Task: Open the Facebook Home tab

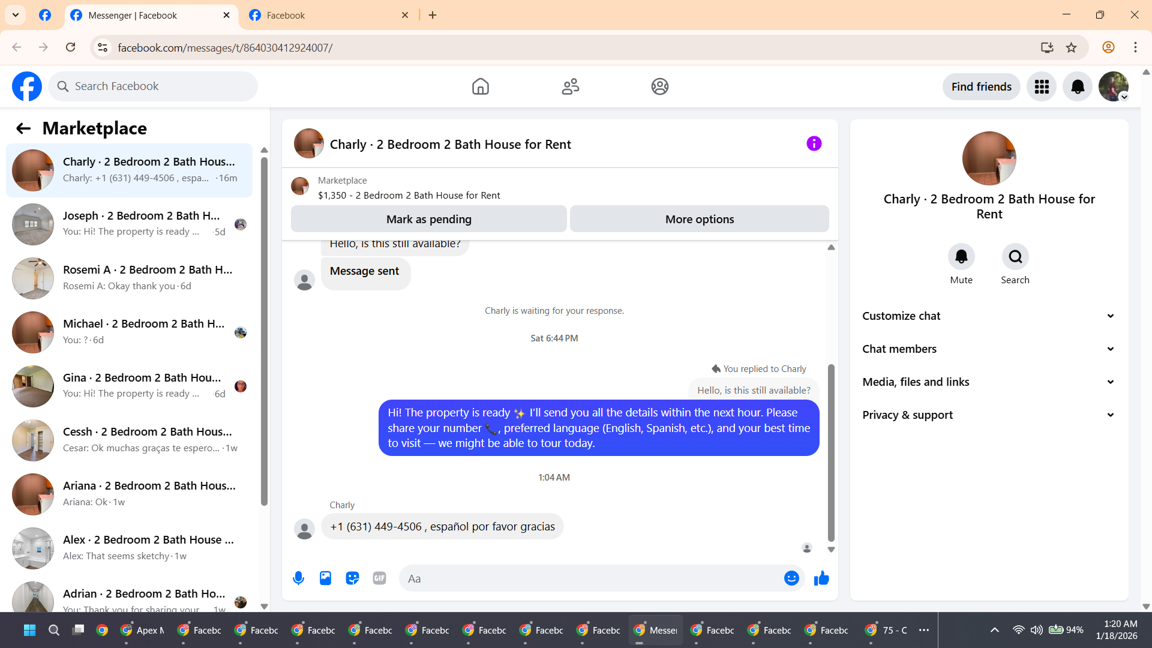Action: (480, 87)
